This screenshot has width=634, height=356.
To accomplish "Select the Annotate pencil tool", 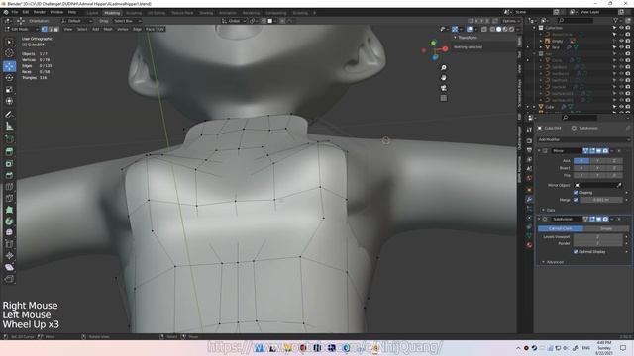I will (x=9, y=115).
